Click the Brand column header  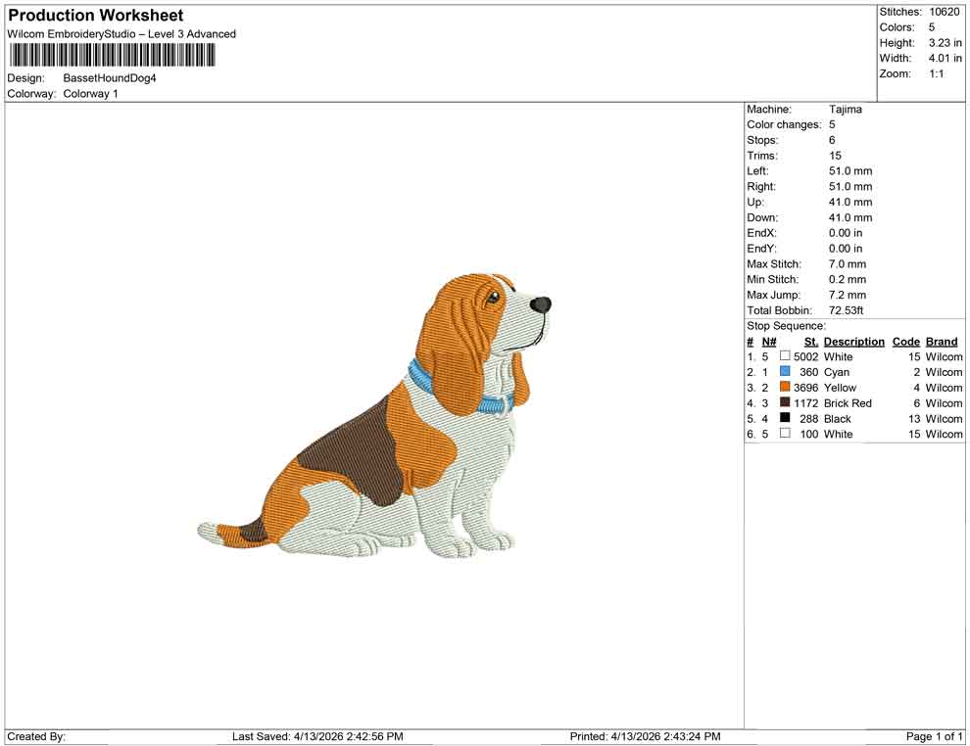pos(941,341)
